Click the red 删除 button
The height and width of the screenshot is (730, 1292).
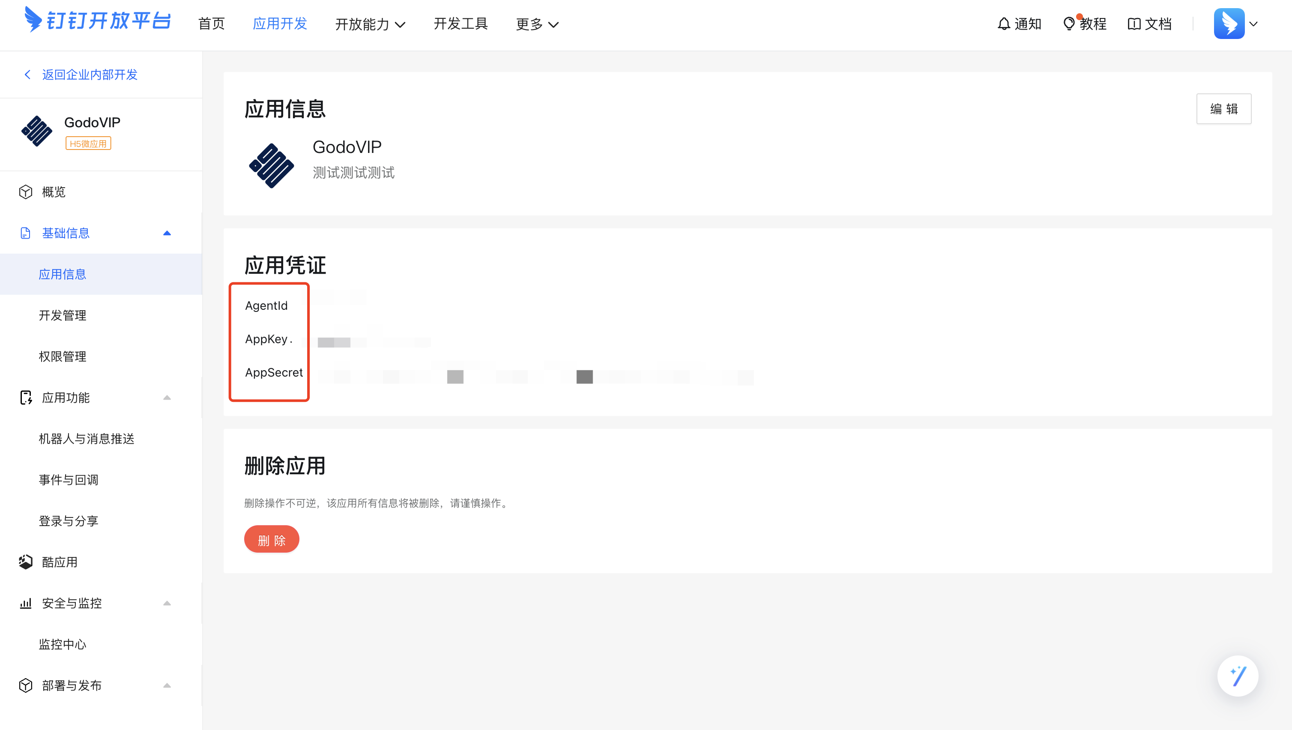click(271, 539)
